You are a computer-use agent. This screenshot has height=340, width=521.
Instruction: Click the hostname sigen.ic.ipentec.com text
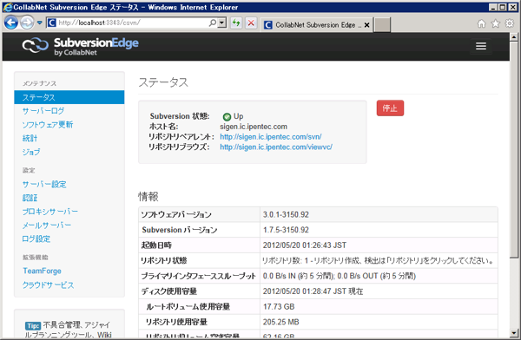click(254, 127)
